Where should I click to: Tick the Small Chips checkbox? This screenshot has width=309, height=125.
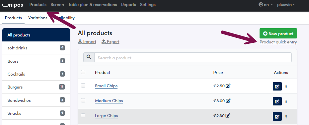coord(83,86)
